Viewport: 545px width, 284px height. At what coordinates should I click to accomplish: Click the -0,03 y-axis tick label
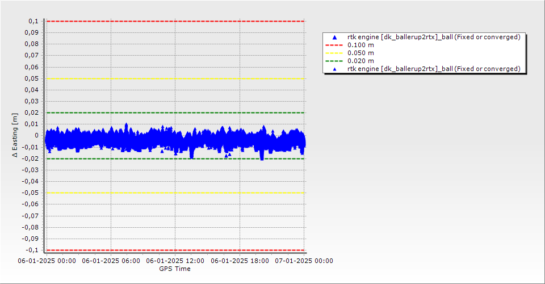click(x=30, y=170)
